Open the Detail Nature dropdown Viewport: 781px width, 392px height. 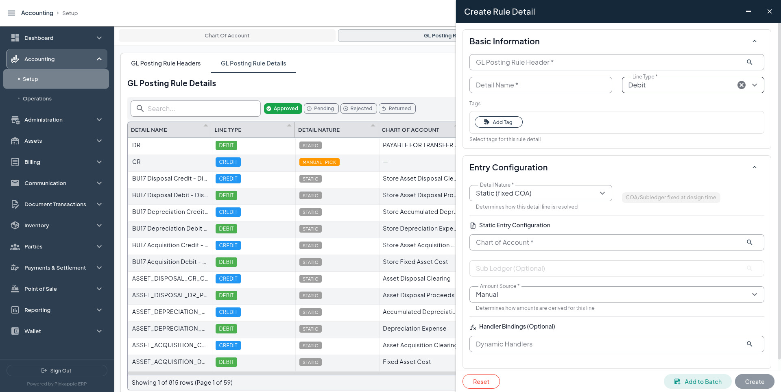(x=602, y=193)
